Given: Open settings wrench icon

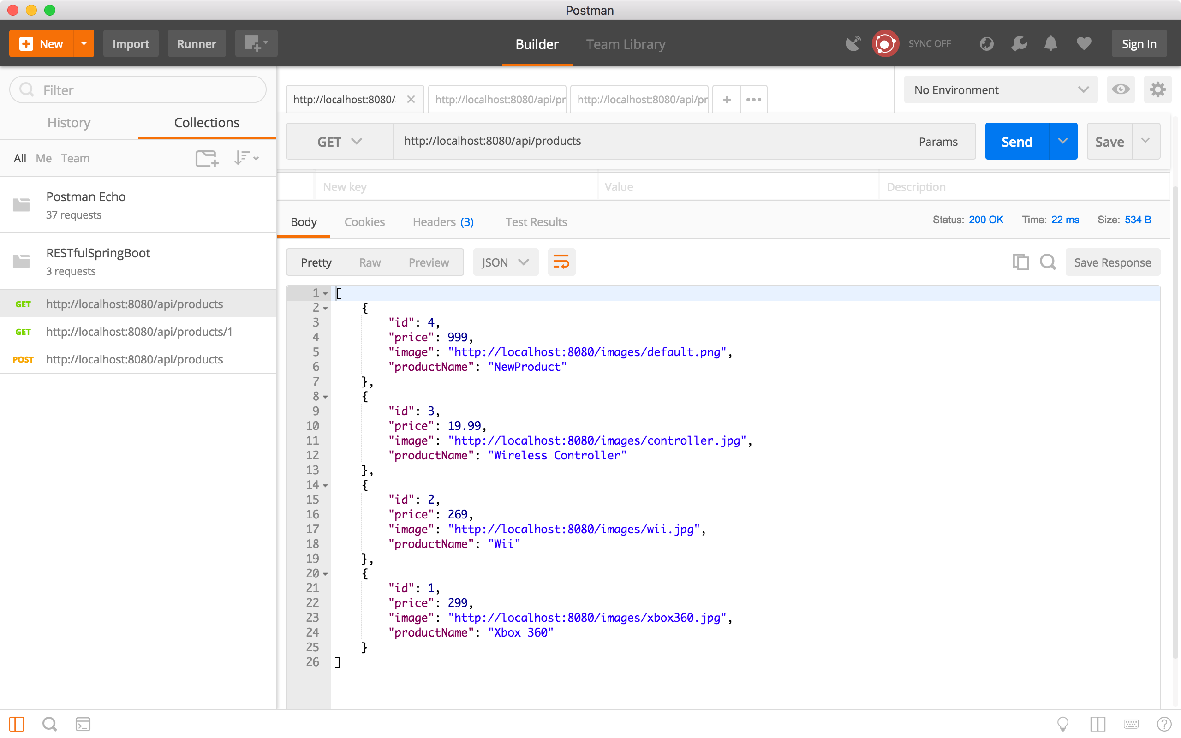Looking at the screenshot, I should (x=1019, y=43).
